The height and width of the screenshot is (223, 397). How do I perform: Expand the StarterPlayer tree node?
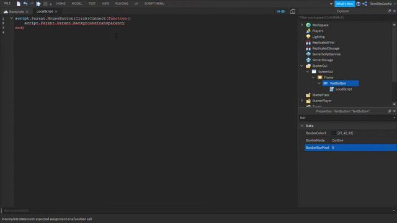[302, 100]
